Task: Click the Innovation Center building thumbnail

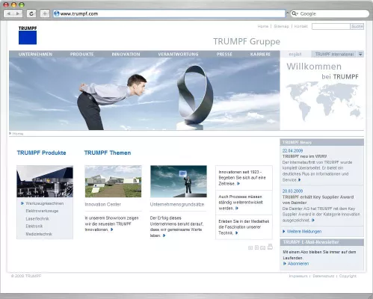Action: pos(113,182)
